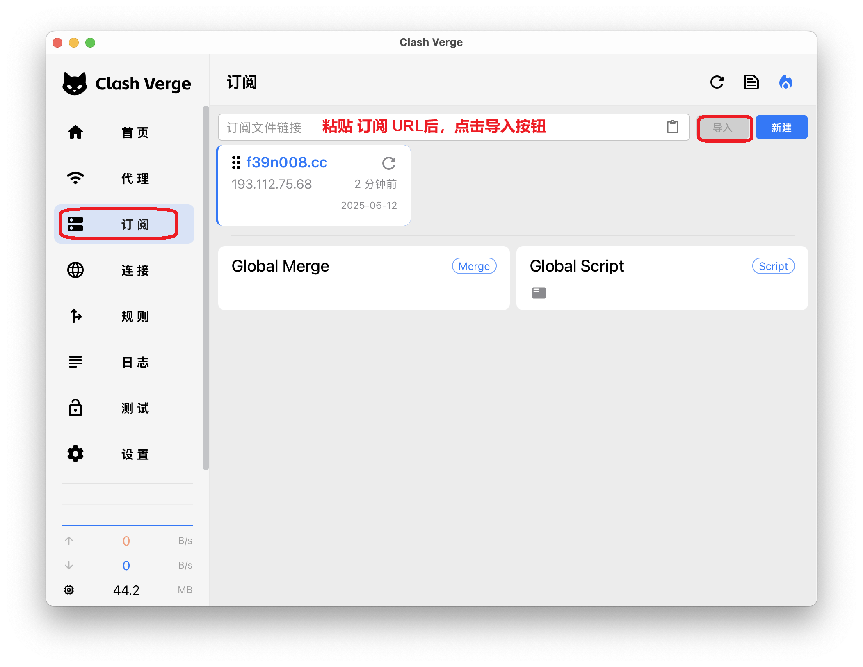Image resolution: width=863 pixels, height=667 pixels.
Task: Click the update all subscriptions refresh icon
Action: (717, 82)
